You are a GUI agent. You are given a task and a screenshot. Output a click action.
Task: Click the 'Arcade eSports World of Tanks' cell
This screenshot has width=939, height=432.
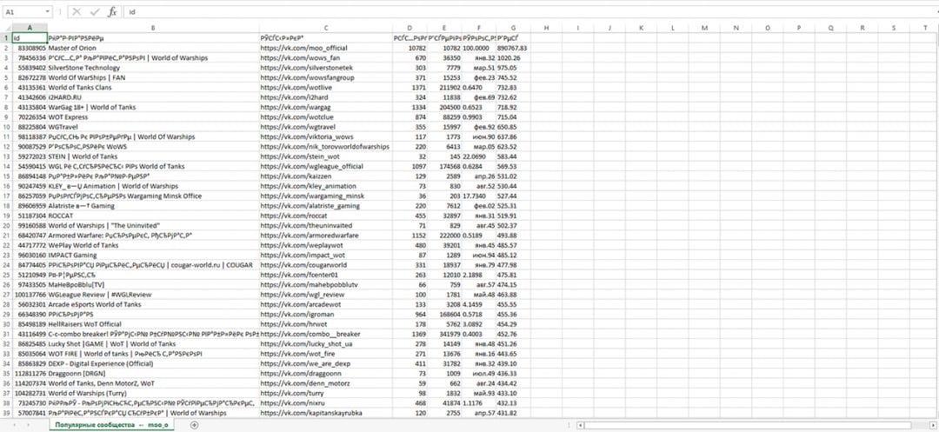click(153, 304)
